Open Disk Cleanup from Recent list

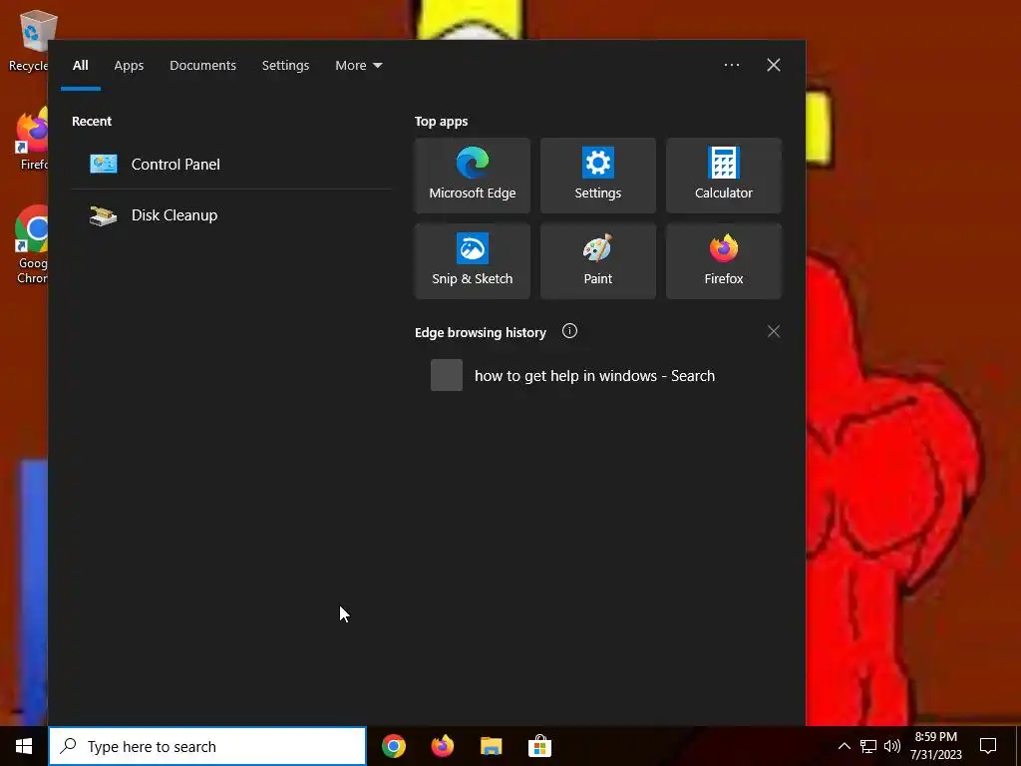click(231, 215)
